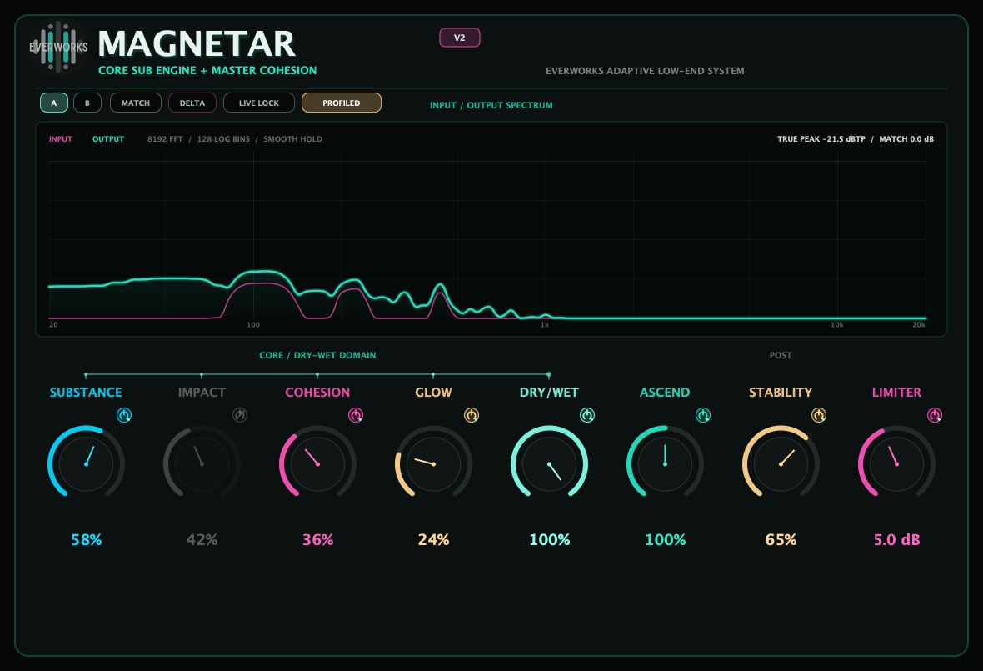
Task: Click the 24% GLOW value
Action: pyautogui.click(x=434, y=540)
